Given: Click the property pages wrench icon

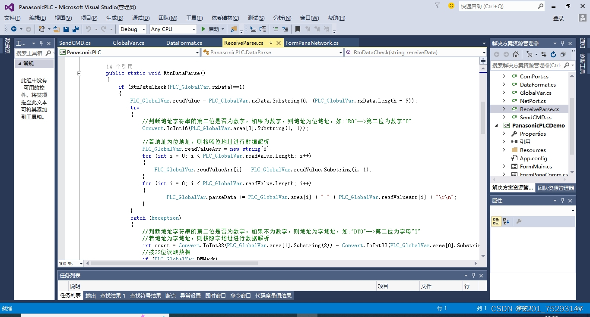Looking at the screenshot, I should [x=519, y=221].
